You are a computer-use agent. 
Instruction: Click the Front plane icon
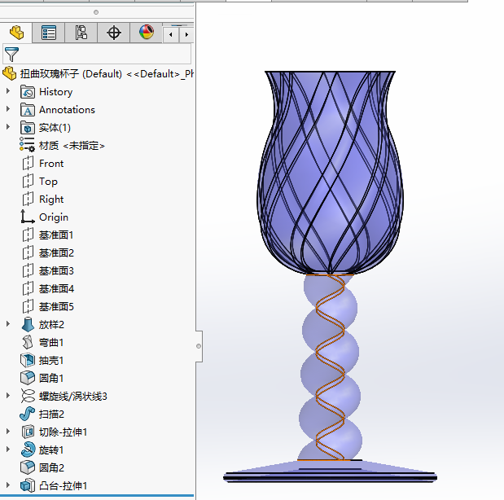28,163
